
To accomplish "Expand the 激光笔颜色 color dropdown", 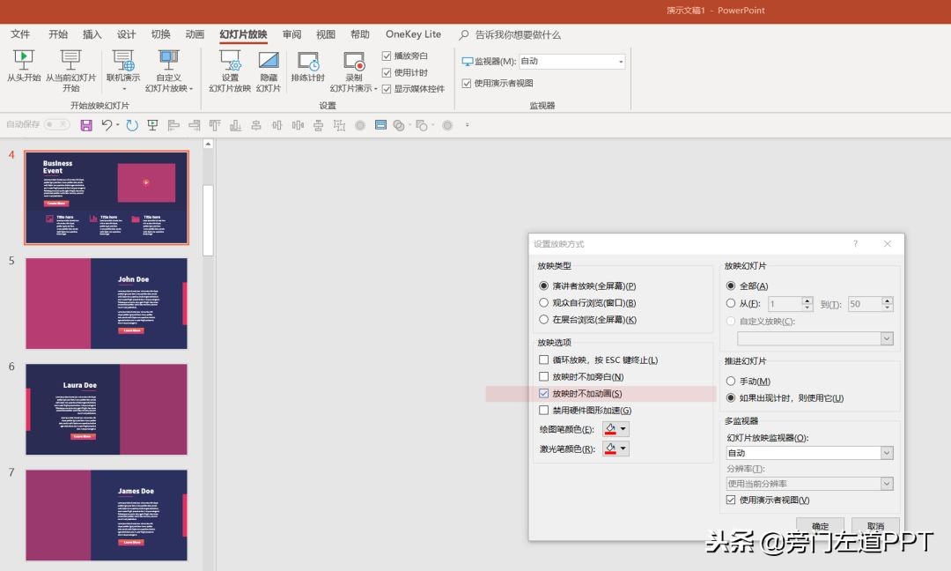I will click(624, 449).
